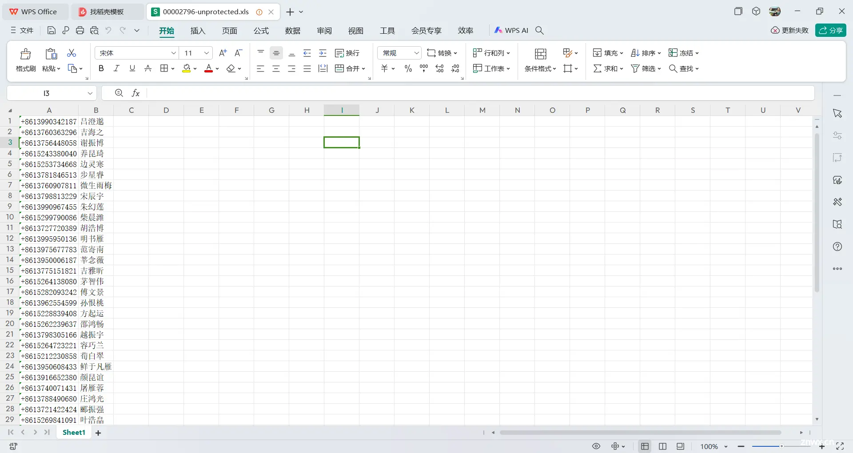Apply strikethrough formatting icon
The height and width of the screenshot is (453, 853).
point(148,68)
